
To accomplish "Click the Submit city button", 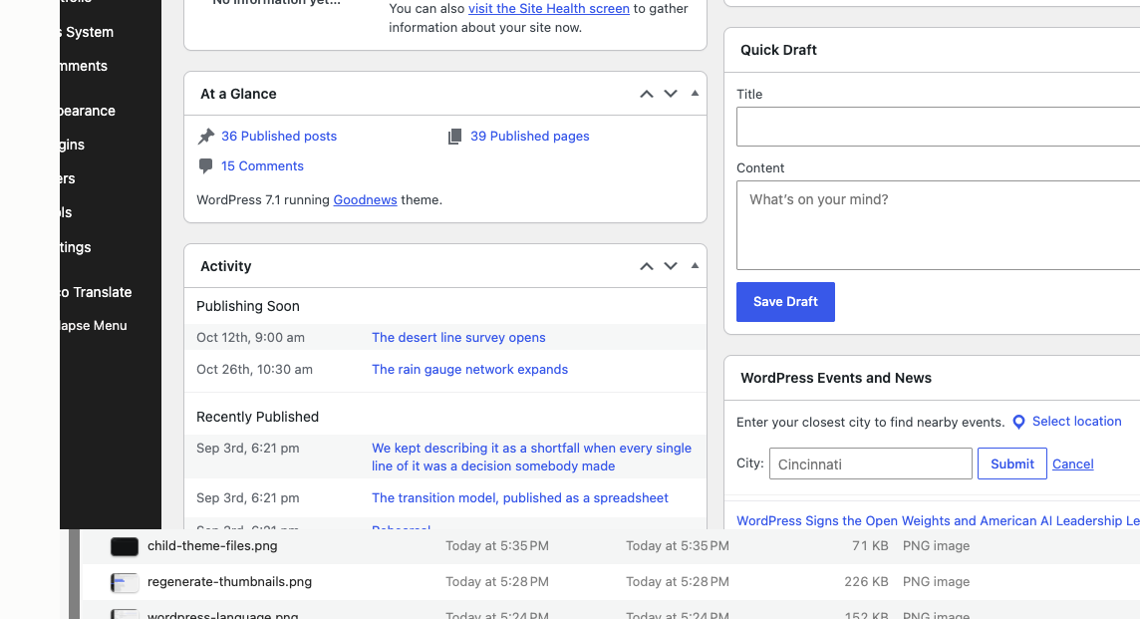I will click(x=1012, y=464).
